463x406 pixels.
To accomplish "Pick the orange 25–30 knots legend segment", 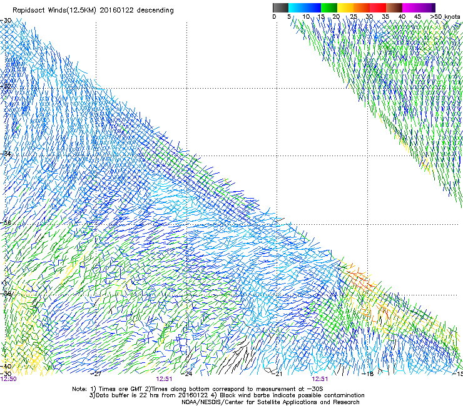I will [362, 7].
